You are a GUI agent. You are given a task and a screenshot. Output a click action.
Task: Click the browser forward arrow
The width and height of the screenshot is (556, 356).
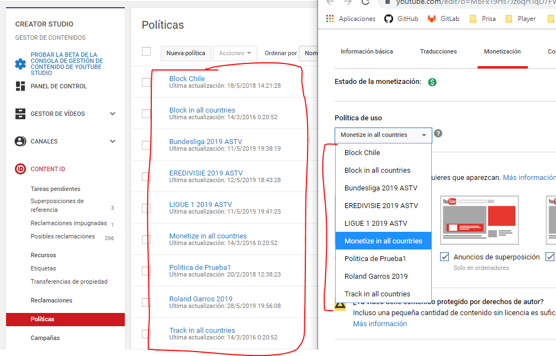click(x=347, y=2)
